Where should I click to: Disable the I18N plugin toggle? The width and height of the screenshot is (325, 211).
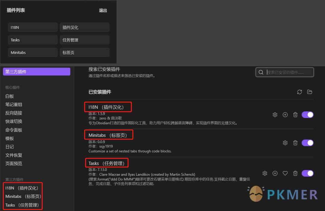pos(307,115)
